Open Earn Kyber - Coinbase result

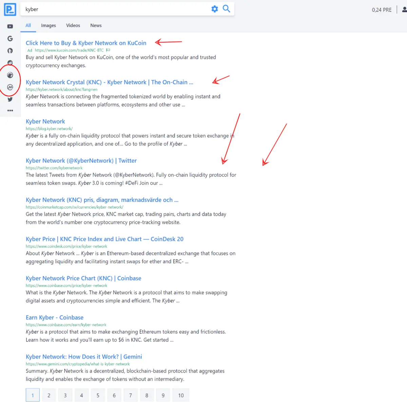(55, 317)
